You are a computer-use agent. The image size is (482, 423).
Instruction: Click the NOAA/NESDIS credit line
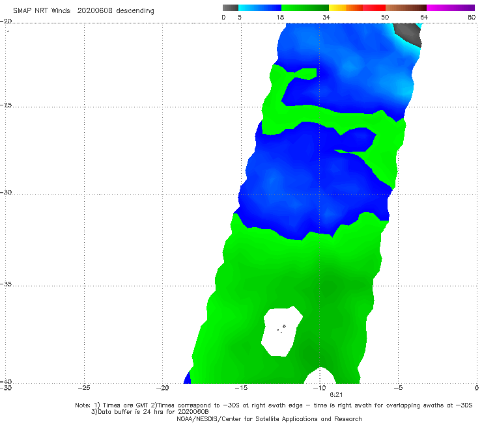point(269,419)
